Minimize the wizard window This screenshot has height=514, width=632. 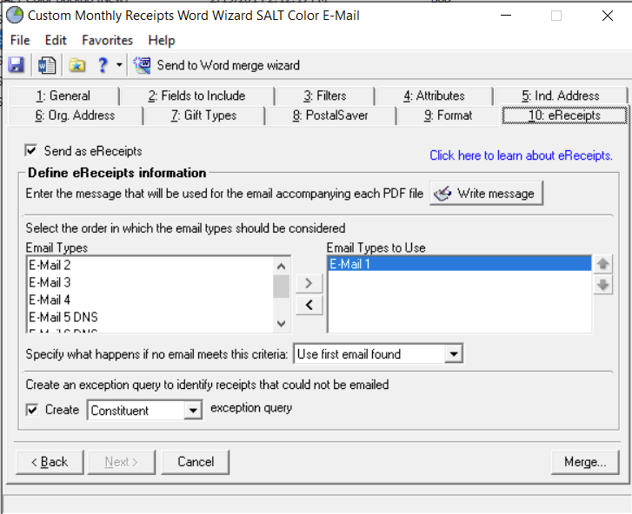pos(506,16)
